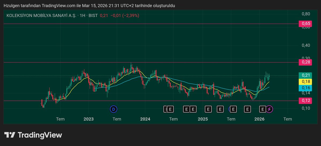The image size is (321, 146).
Task: Click the KOLEKSİYON MOBİLYA SANAYİ A.Ş. symbol title
Action: pyautogui.click(x=41, y=16)
